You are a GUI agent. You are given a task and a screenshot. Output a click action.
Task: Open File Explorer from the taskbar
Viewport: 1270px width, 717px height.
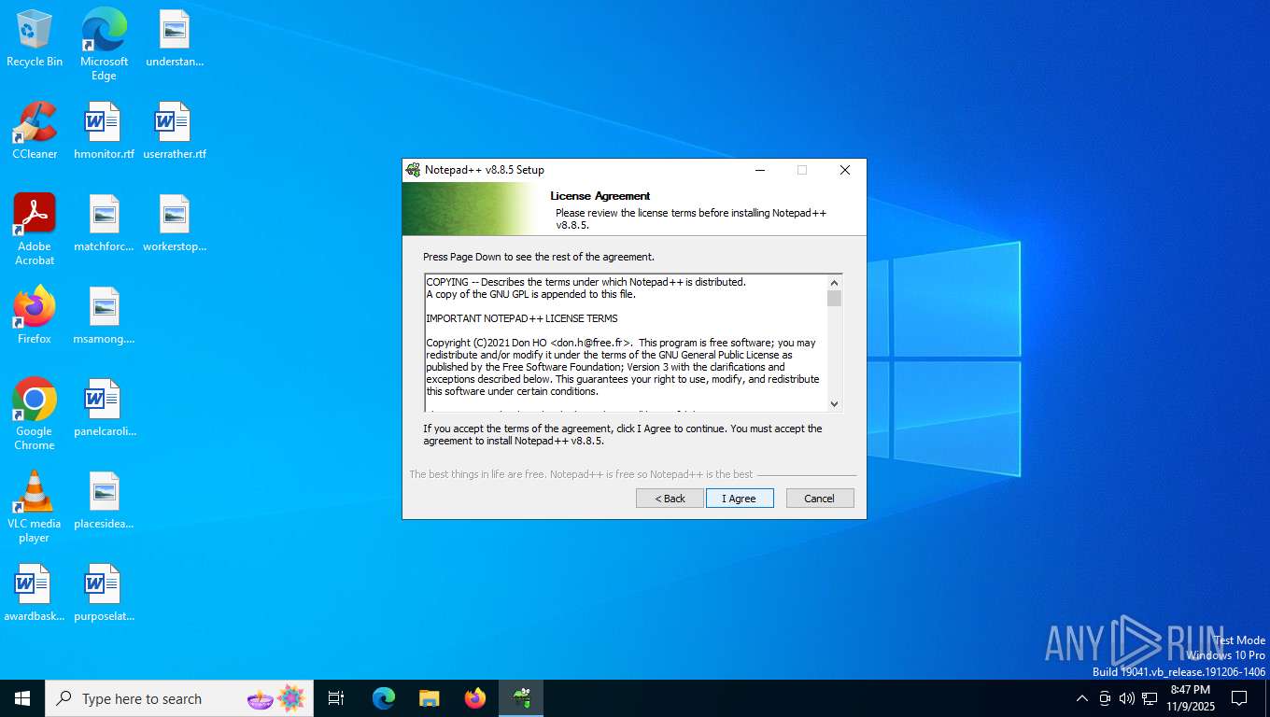pyautogui.click(x=430, y=698)
